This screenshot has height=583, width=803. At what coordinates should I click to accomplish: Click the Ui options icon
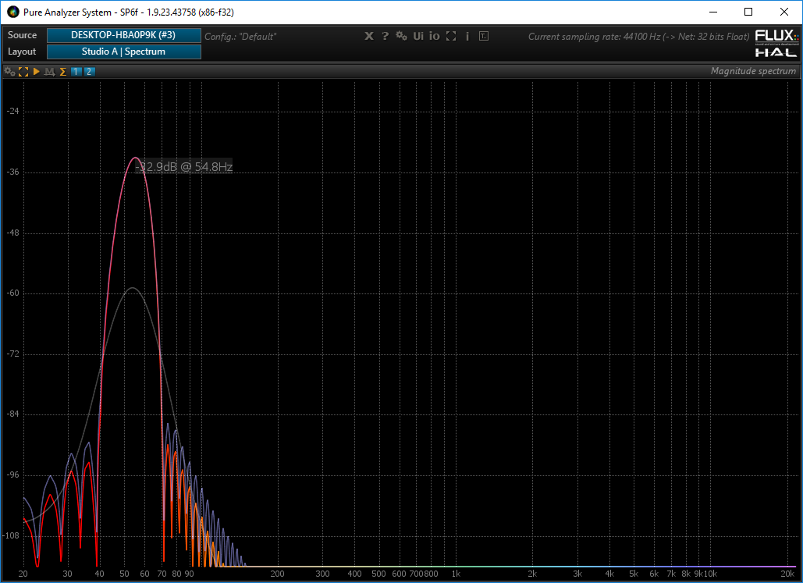(418, 36)
